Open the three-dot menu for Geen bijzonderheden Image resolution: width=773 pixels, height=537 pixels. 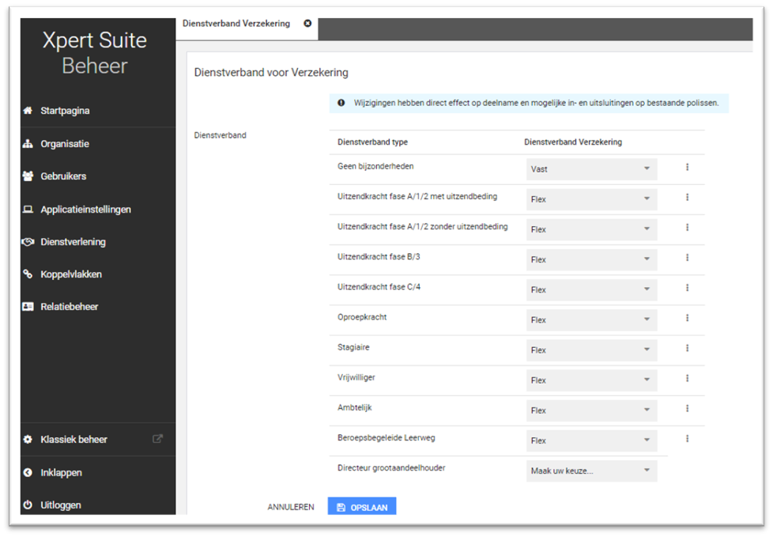pos(687,168)
